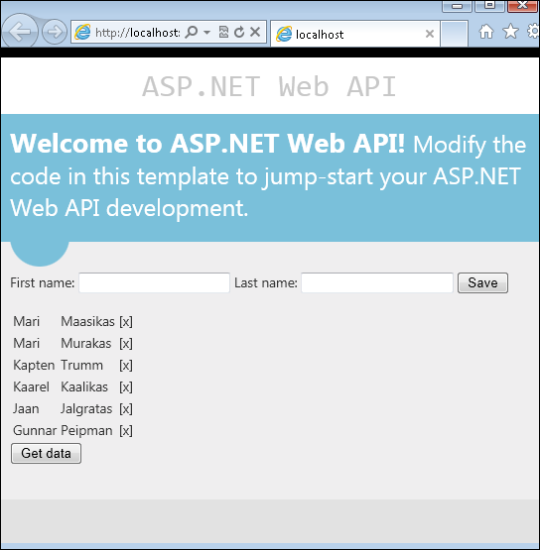Close the Internet Explorer window

point(523,5)
